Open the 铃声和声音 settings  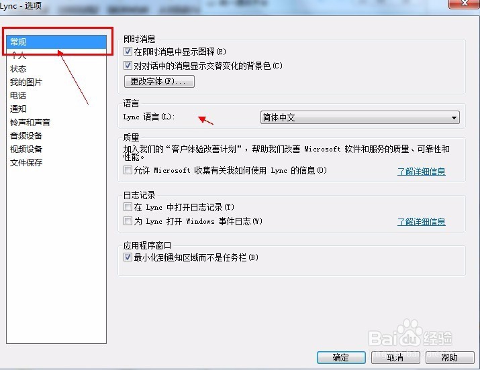(56, 122)
